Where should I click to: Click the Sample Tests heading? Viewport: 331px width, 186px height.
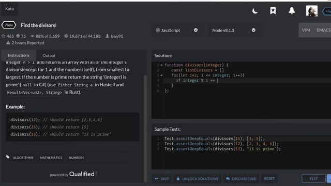(168, 129)
